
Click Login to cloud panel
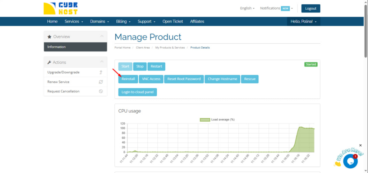pos(137,92)
